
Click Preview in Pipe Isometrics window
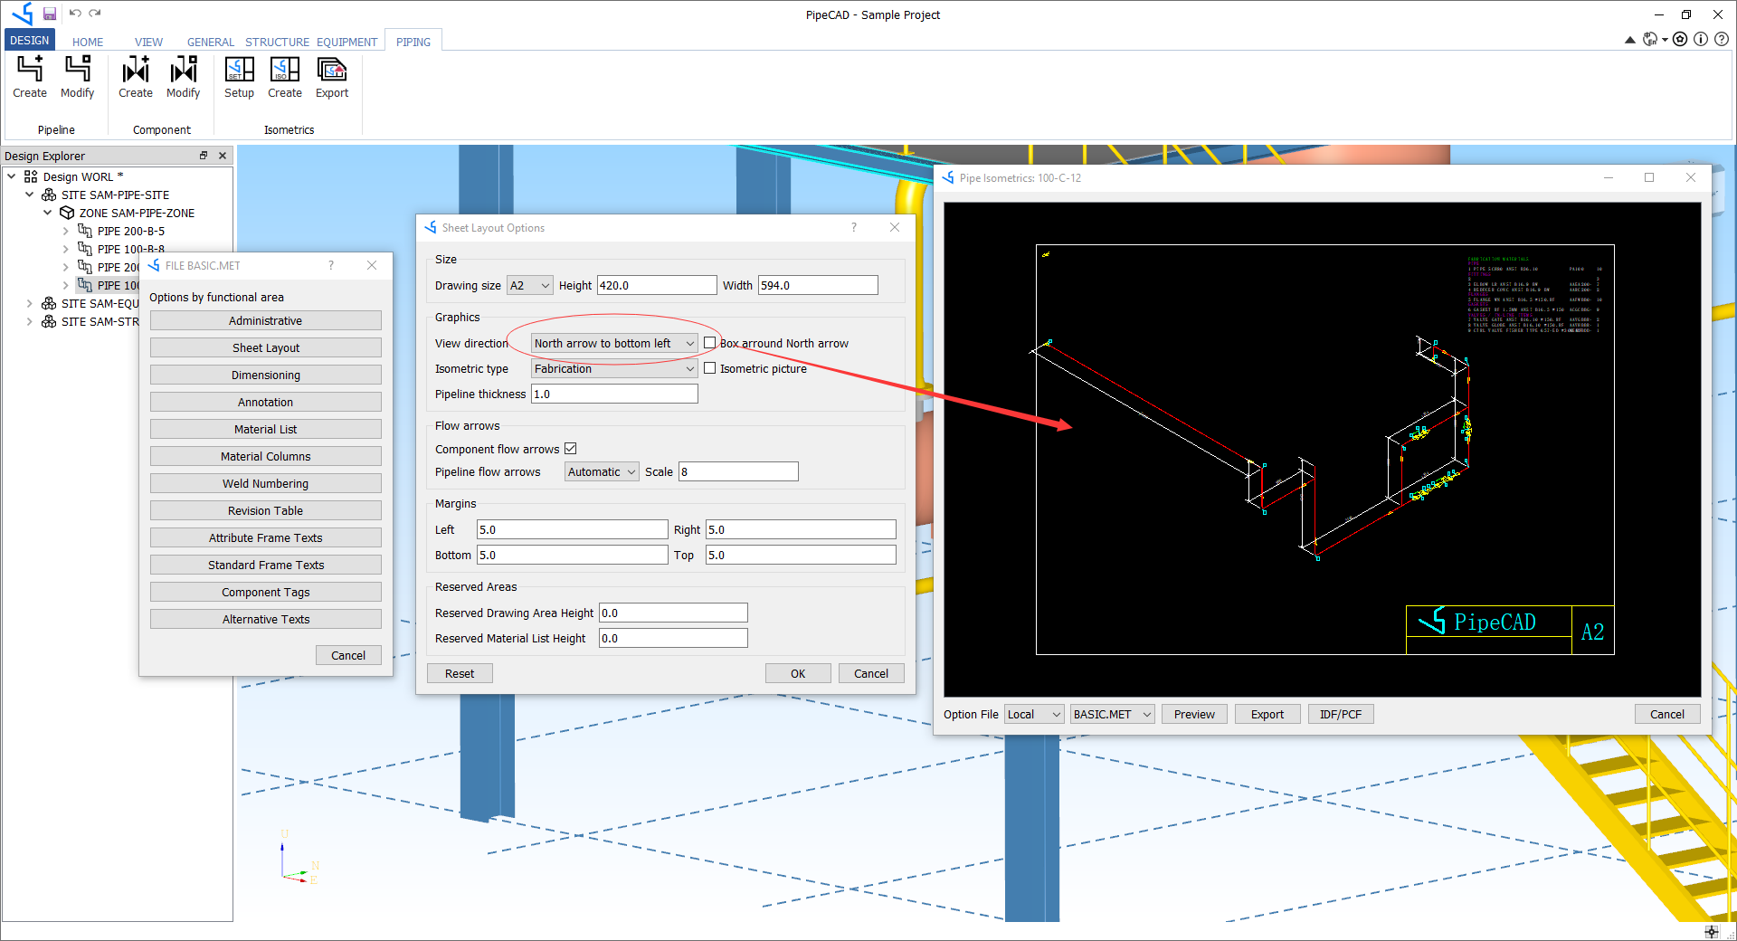[1194, 715]
